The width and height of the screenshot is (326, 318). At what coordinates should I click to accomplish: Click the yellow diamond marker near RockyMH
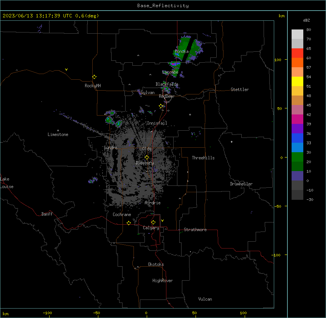[x=95, y=77]
